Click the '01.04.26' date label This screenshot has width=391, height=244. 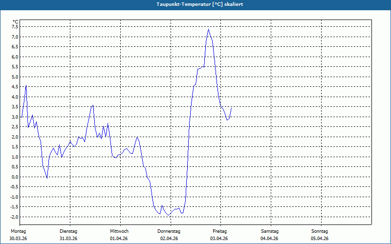tap(119, 239)
